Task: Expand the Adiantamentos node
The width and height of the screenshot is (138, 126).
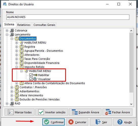Action: click(12, 91)
